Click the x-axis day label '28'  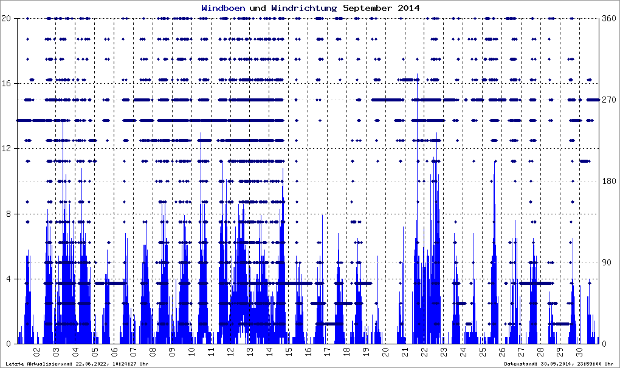pyautogui.click(x=540, y=352)
